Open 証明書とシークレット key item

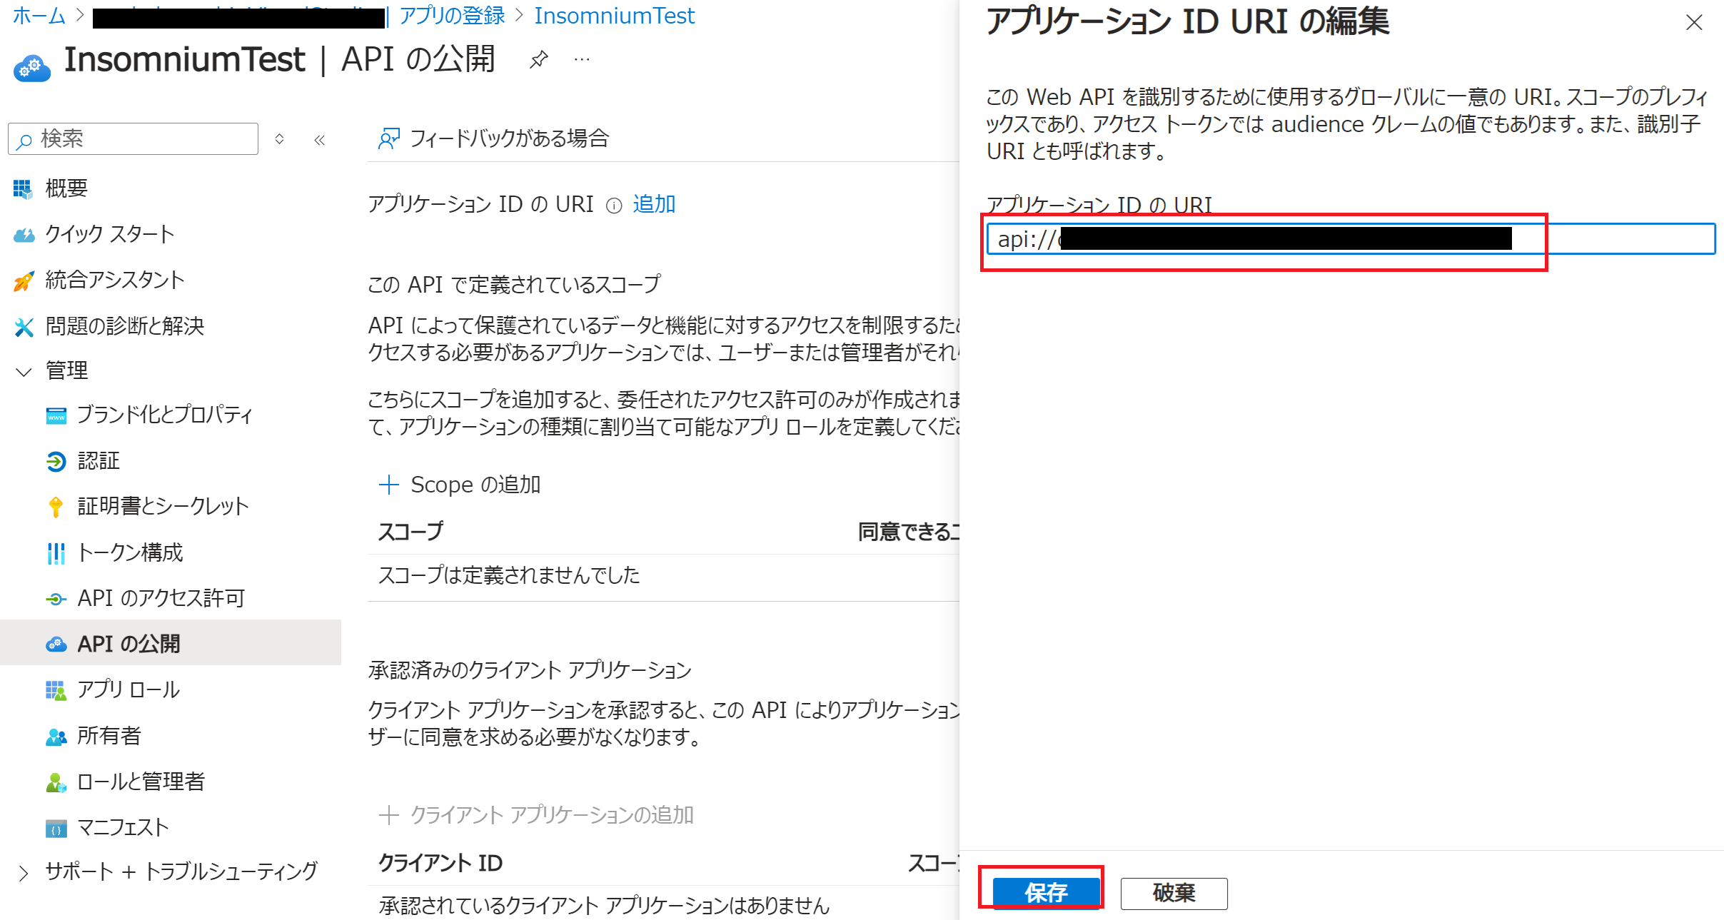tap(163, 506)
